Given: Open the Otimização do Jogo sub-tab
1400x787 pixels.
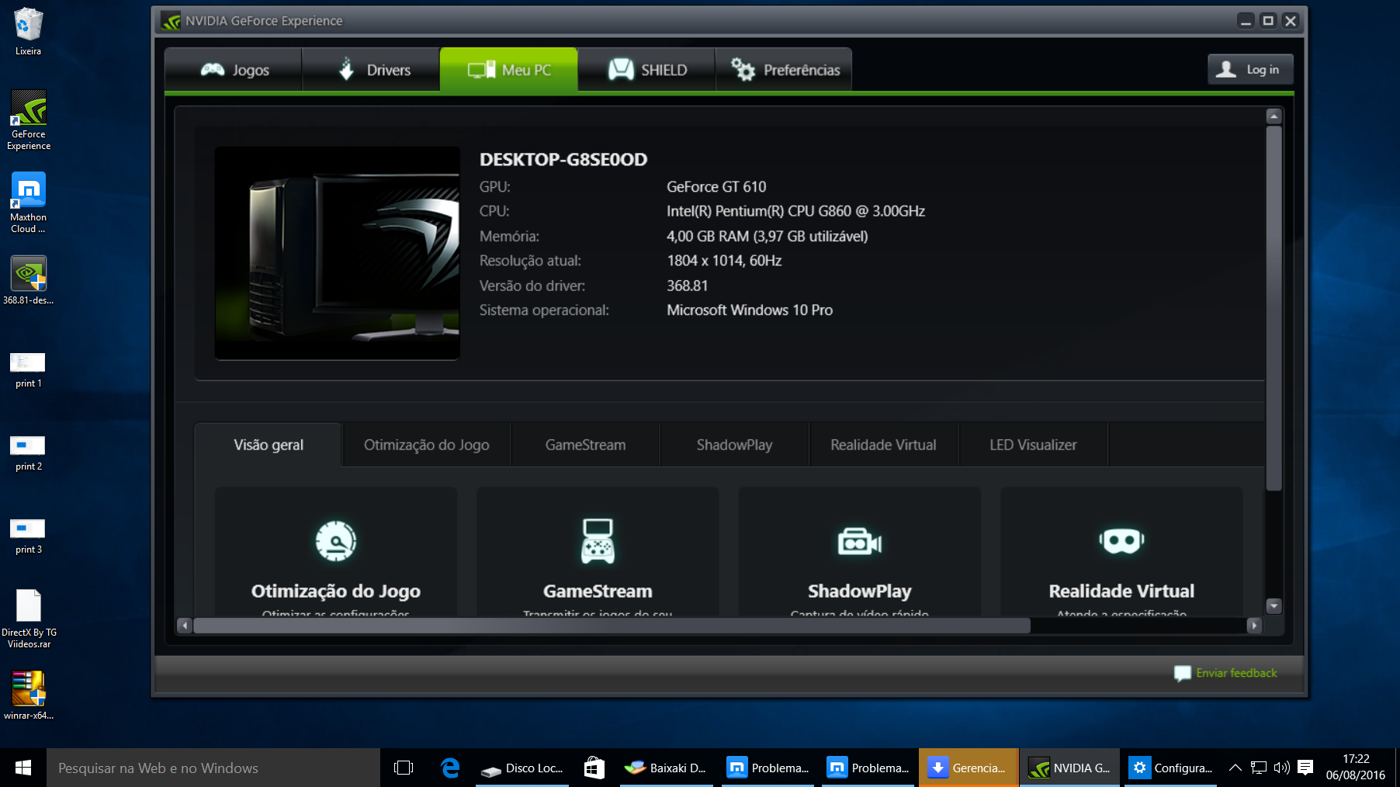Looking at the screenshot, I should [426, 445].
